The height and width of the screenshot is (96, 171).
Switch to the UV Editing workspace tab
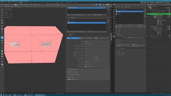(x=35, y=3)
